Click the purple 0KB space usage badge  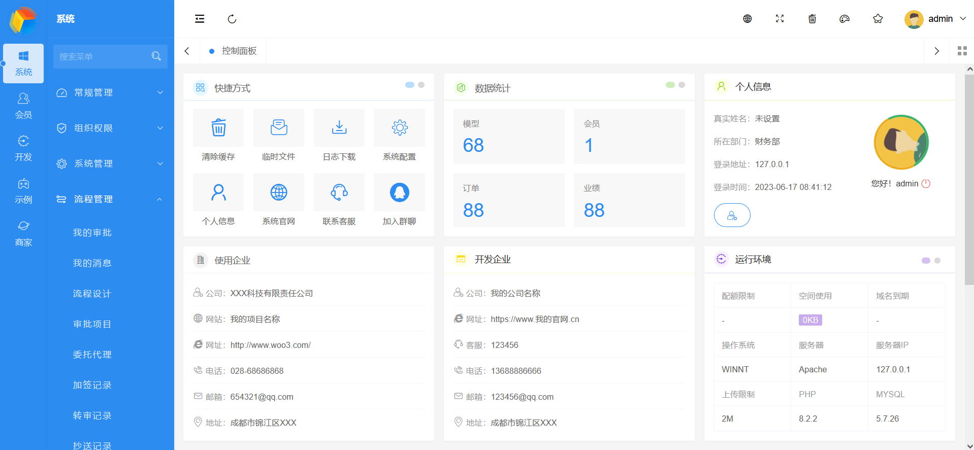(810, 320)
